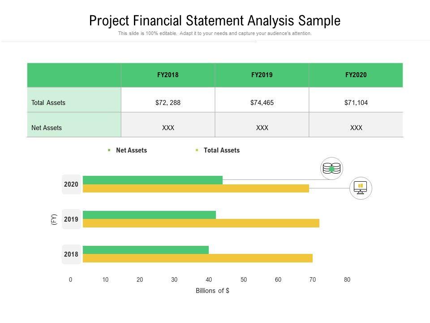Click the Billions of $ axis title

click(x=212, y=291)
